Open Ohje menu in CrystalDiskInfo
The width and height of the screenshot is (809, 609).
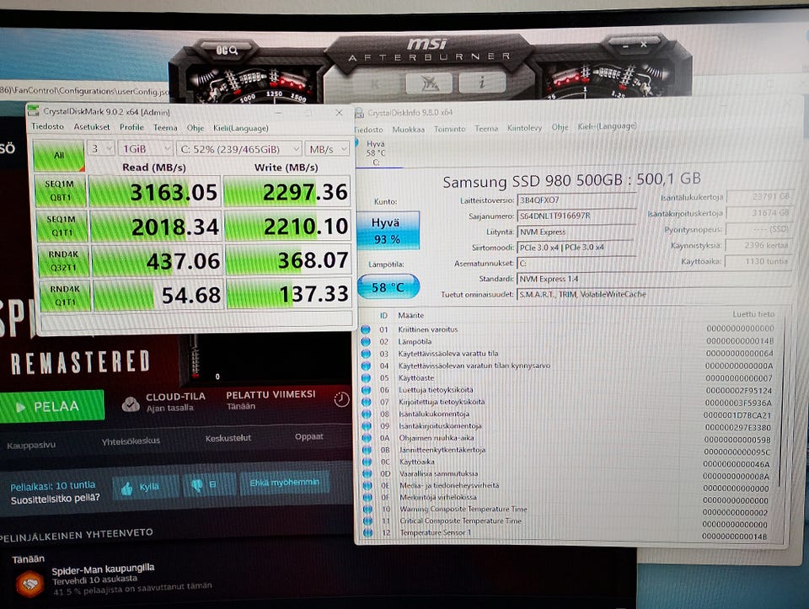(x=560, y=127)
